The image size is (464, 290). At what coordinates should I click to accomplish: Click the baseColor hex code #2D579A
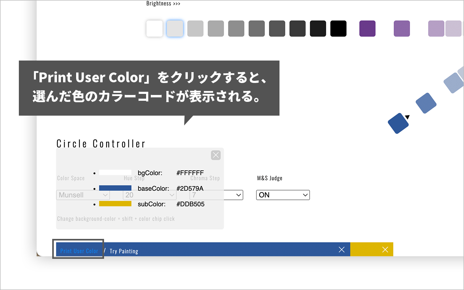click(x=191, y=188)
